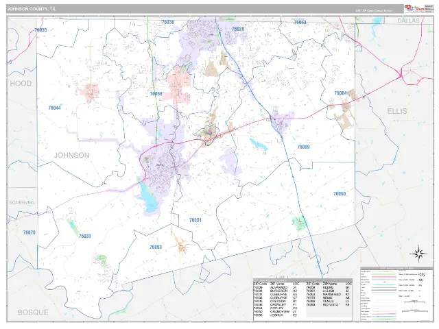Click MANSFIELD in the ZIP index table

(x=332, y=294)
